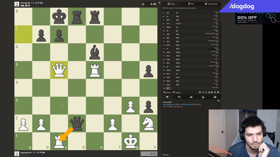The width and height of the screenshot is (280, 157).
Task: Select the white king on g1
Action: tap(130, 141)
